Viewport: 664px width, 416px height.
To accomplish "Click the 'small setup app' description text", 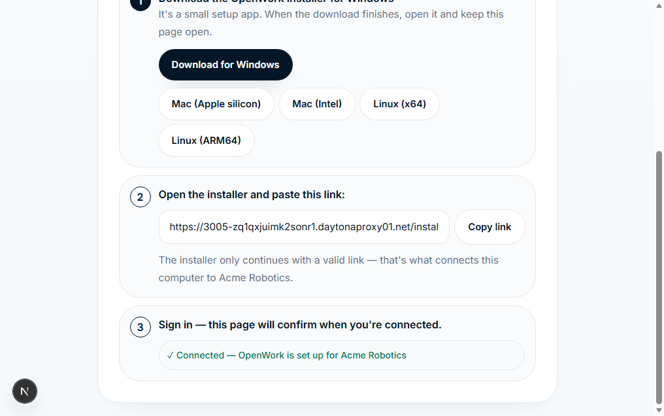I will click(331, 23).
